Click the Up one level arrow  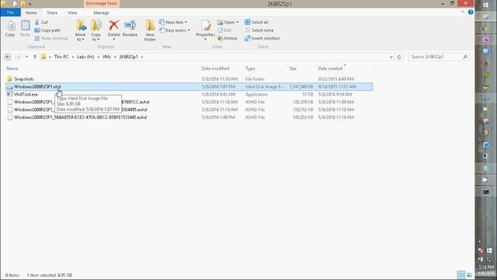pyautogui.click(x=35, y=57)
